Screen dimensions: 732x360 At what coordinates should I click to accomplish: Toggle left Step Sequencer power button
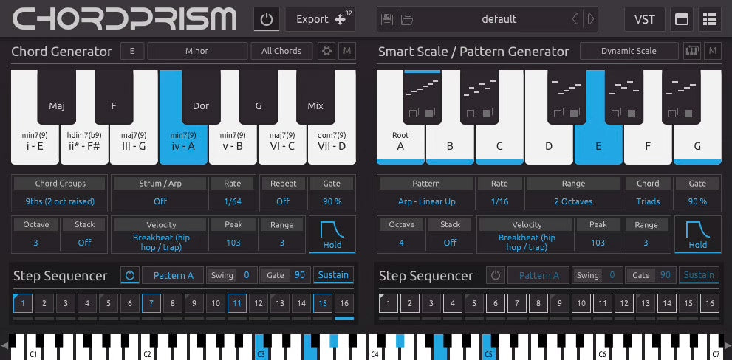tap(130, 275)
